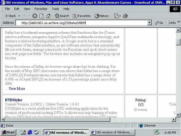Switch to the second Old versions taskbar window

[x=113, y=132]
